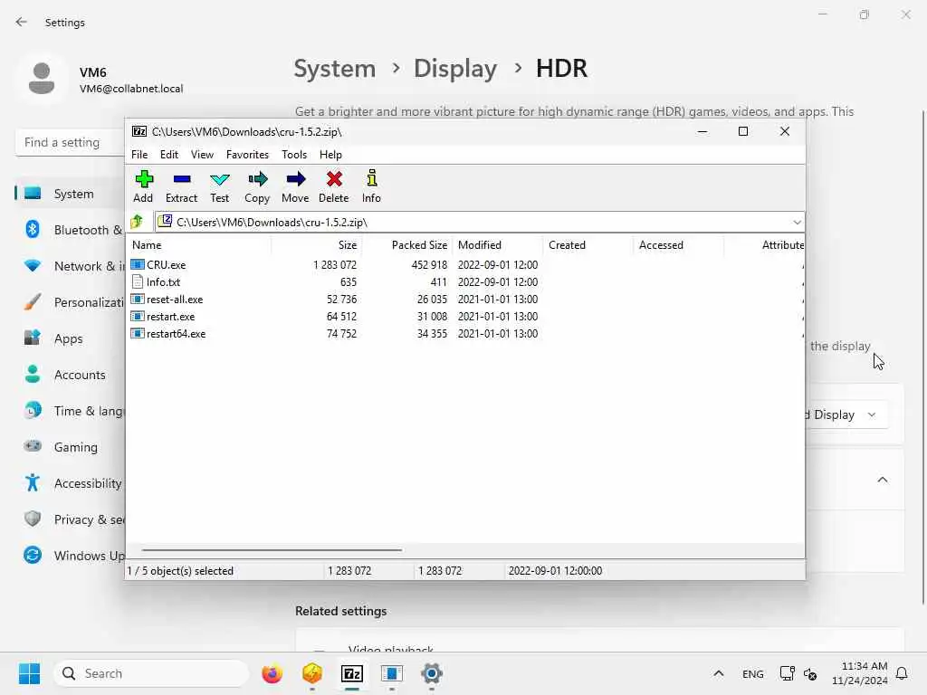Open Time & language in Settings sidebar
The width and height of the screenshot is (927, 695).
pyautogui.click(x=70, y=411)
